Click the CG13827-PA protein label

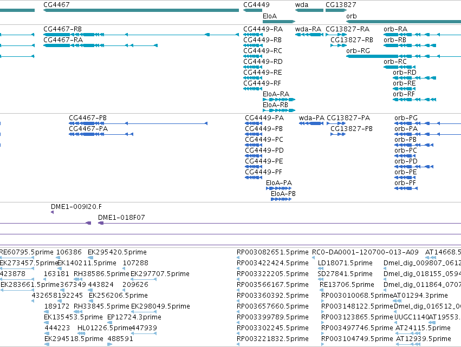coord(348,118)
